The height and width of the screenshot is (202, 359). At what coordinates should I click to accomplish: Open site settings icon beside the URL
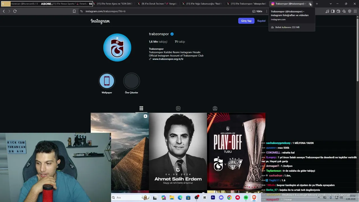click(81, 11)
